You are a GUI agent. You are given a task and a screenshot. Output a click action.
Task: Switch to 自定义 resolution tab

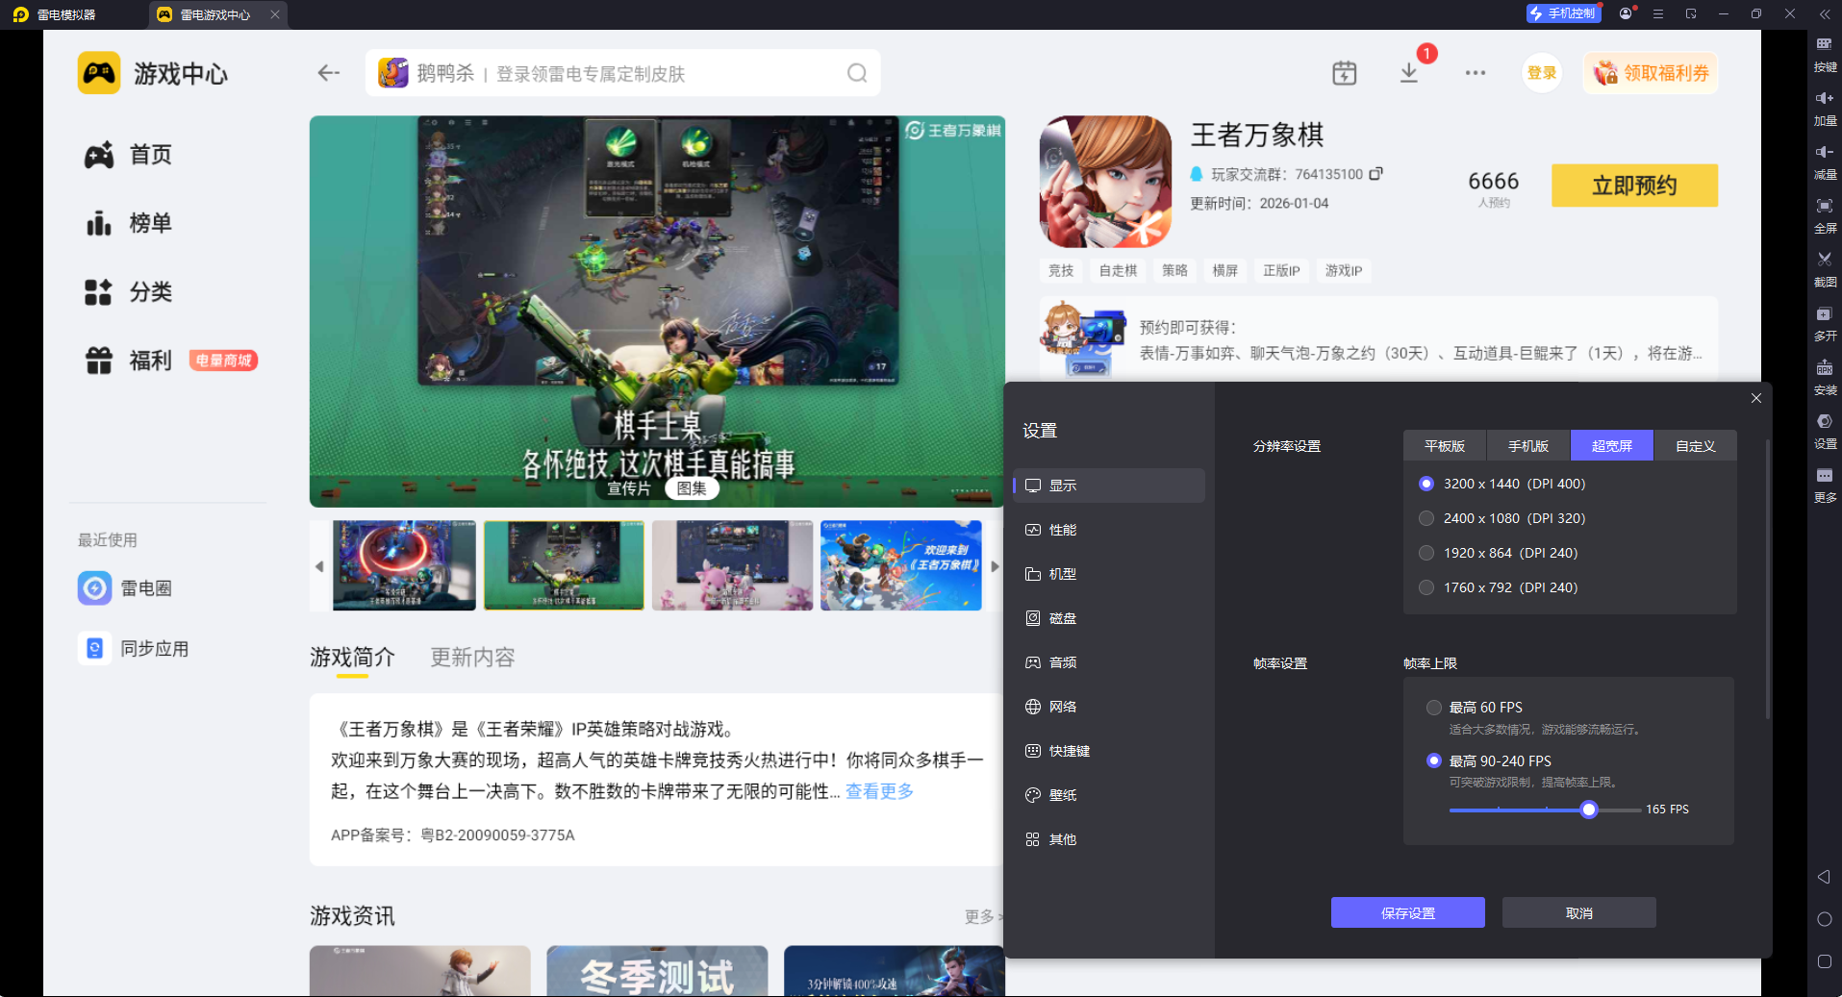click(1696, 446)
